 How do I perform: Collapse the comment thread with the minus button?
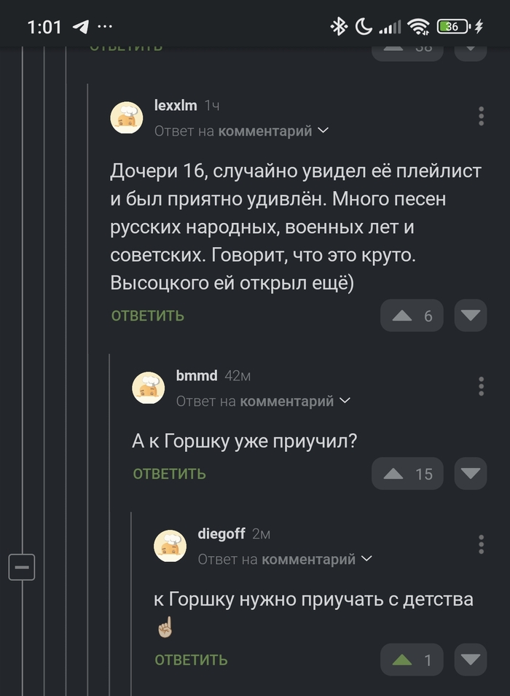click(x=22, y=567)
